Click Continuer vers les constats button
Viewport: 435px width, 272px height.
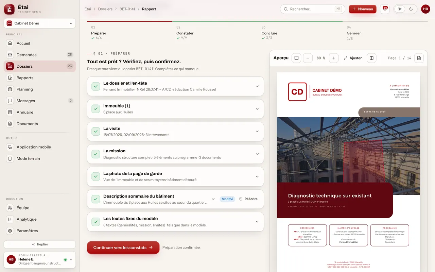click(123, 248)
